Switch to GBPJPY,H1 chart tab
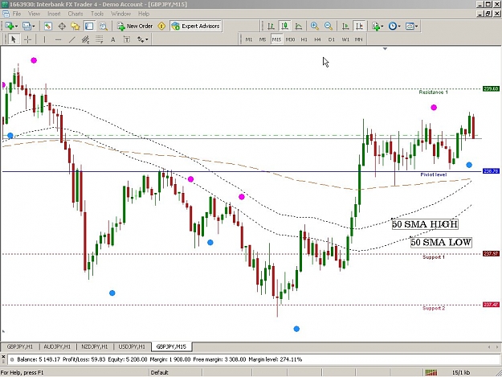Screen dimensions: 502x377 click(x=20, y=346)
